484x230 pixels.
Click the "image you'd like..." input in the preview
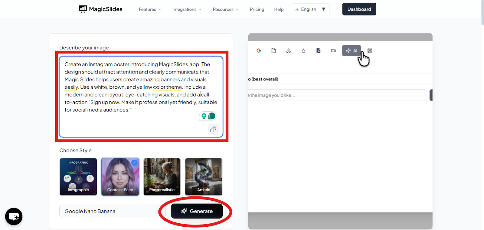point(338,95)
